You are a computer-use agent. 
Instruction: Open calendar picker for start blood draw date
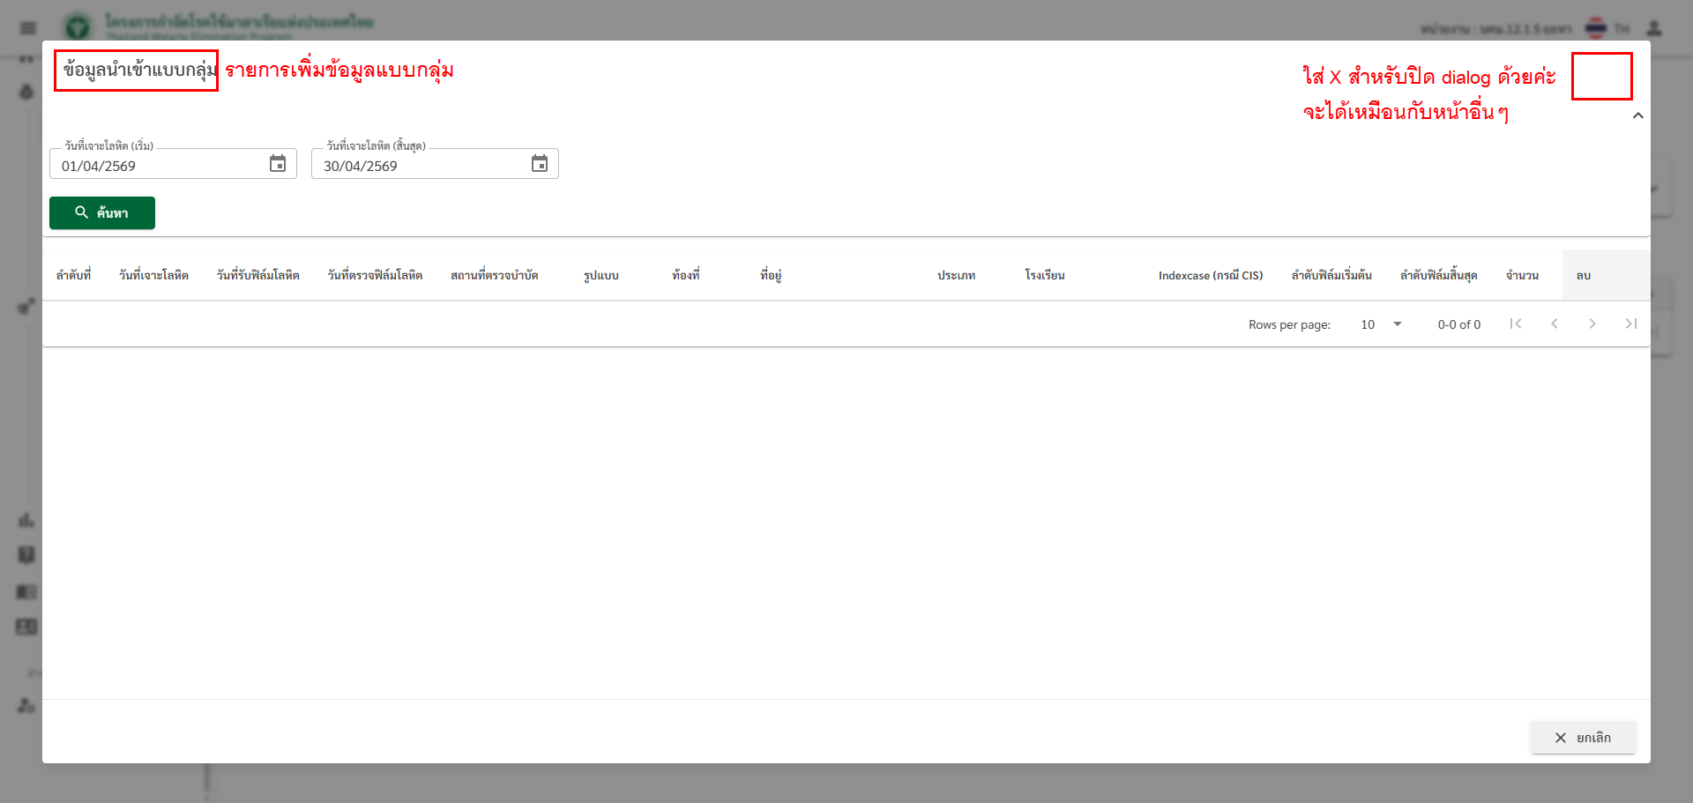click(278, 164)
